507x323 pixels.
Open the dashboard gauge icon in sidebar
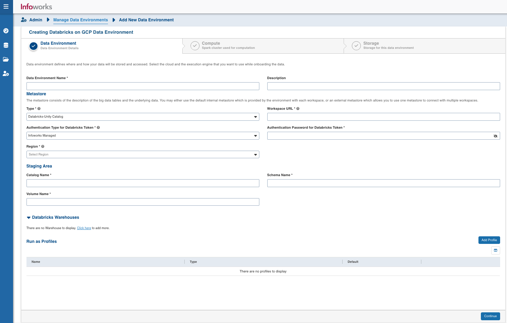coord(6,31)
